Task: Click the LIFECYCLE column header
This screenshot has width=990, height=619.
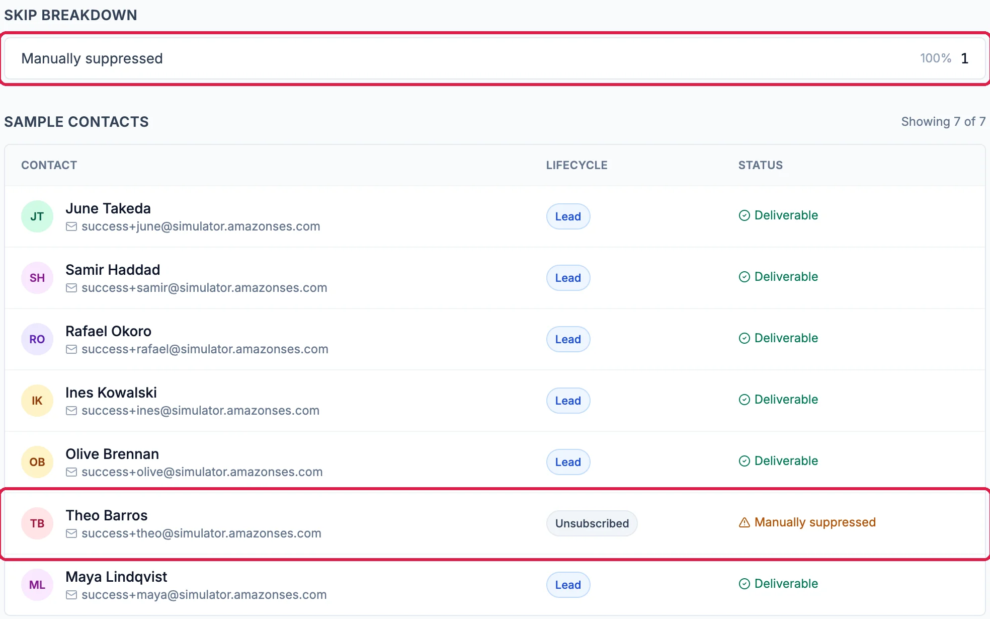Action: click(x=577, y=165)
